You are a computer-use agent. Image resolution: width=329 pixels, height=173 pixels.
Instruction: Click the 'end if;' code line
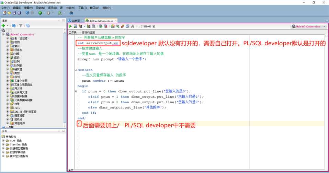click(x=89, y=113)
